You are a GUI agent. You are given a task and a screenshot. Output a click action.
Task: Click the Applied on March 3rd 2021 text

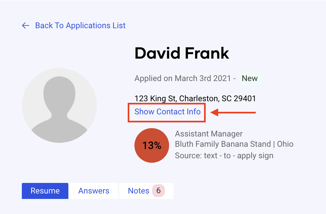click(183, 78)
